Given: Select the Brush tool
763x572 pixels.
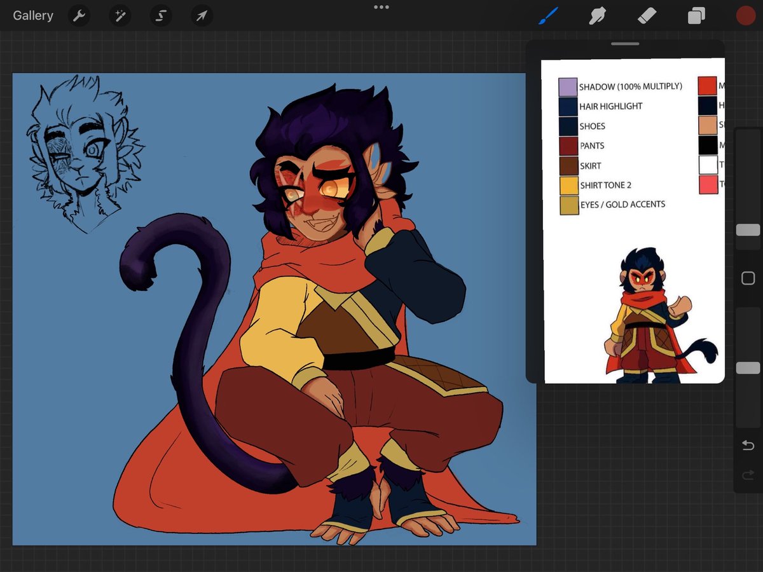Looking at the screenshot, I should tap(547, 16).
